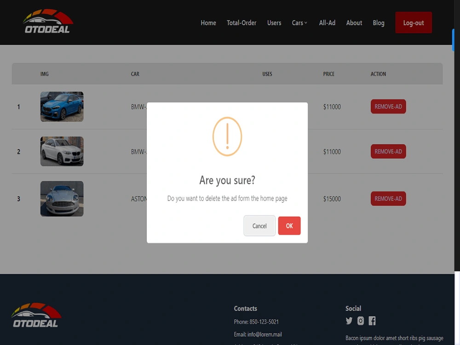Click the PRICE column header
The image size is (460, 345).
click(x=328, y=74)
